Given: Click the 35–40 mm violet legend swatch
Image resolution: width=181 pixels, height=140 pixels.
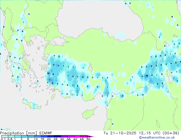Looking at the screenshot, I should point(71,136).
